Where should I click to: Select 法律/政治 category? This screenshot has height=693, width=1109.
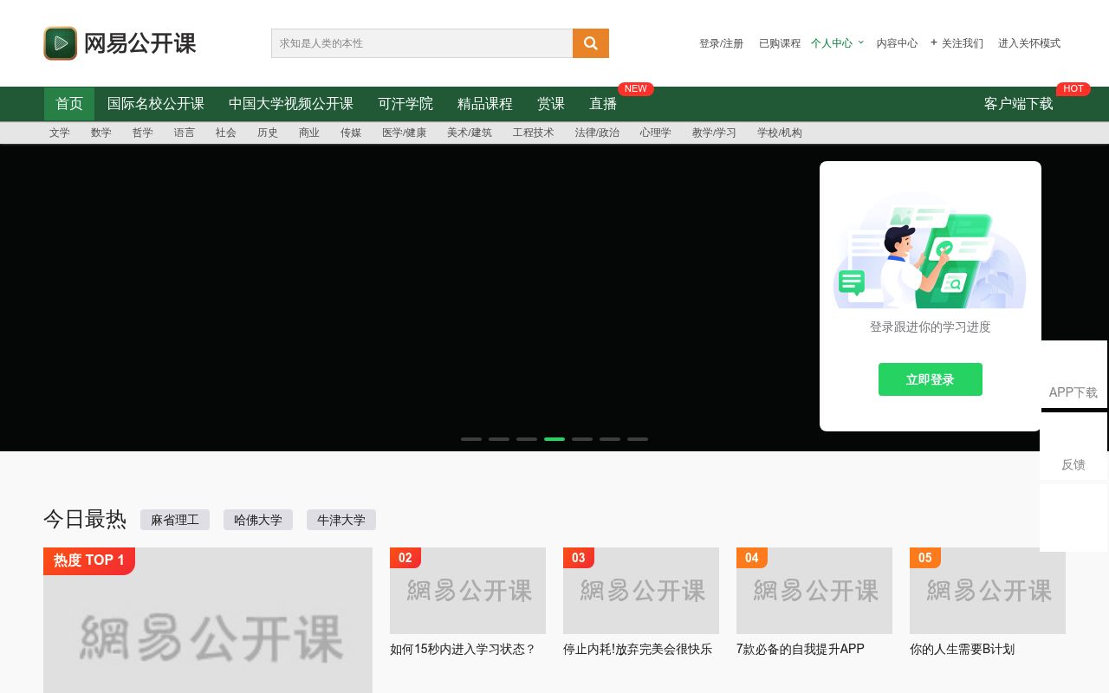tap(598, 133)
